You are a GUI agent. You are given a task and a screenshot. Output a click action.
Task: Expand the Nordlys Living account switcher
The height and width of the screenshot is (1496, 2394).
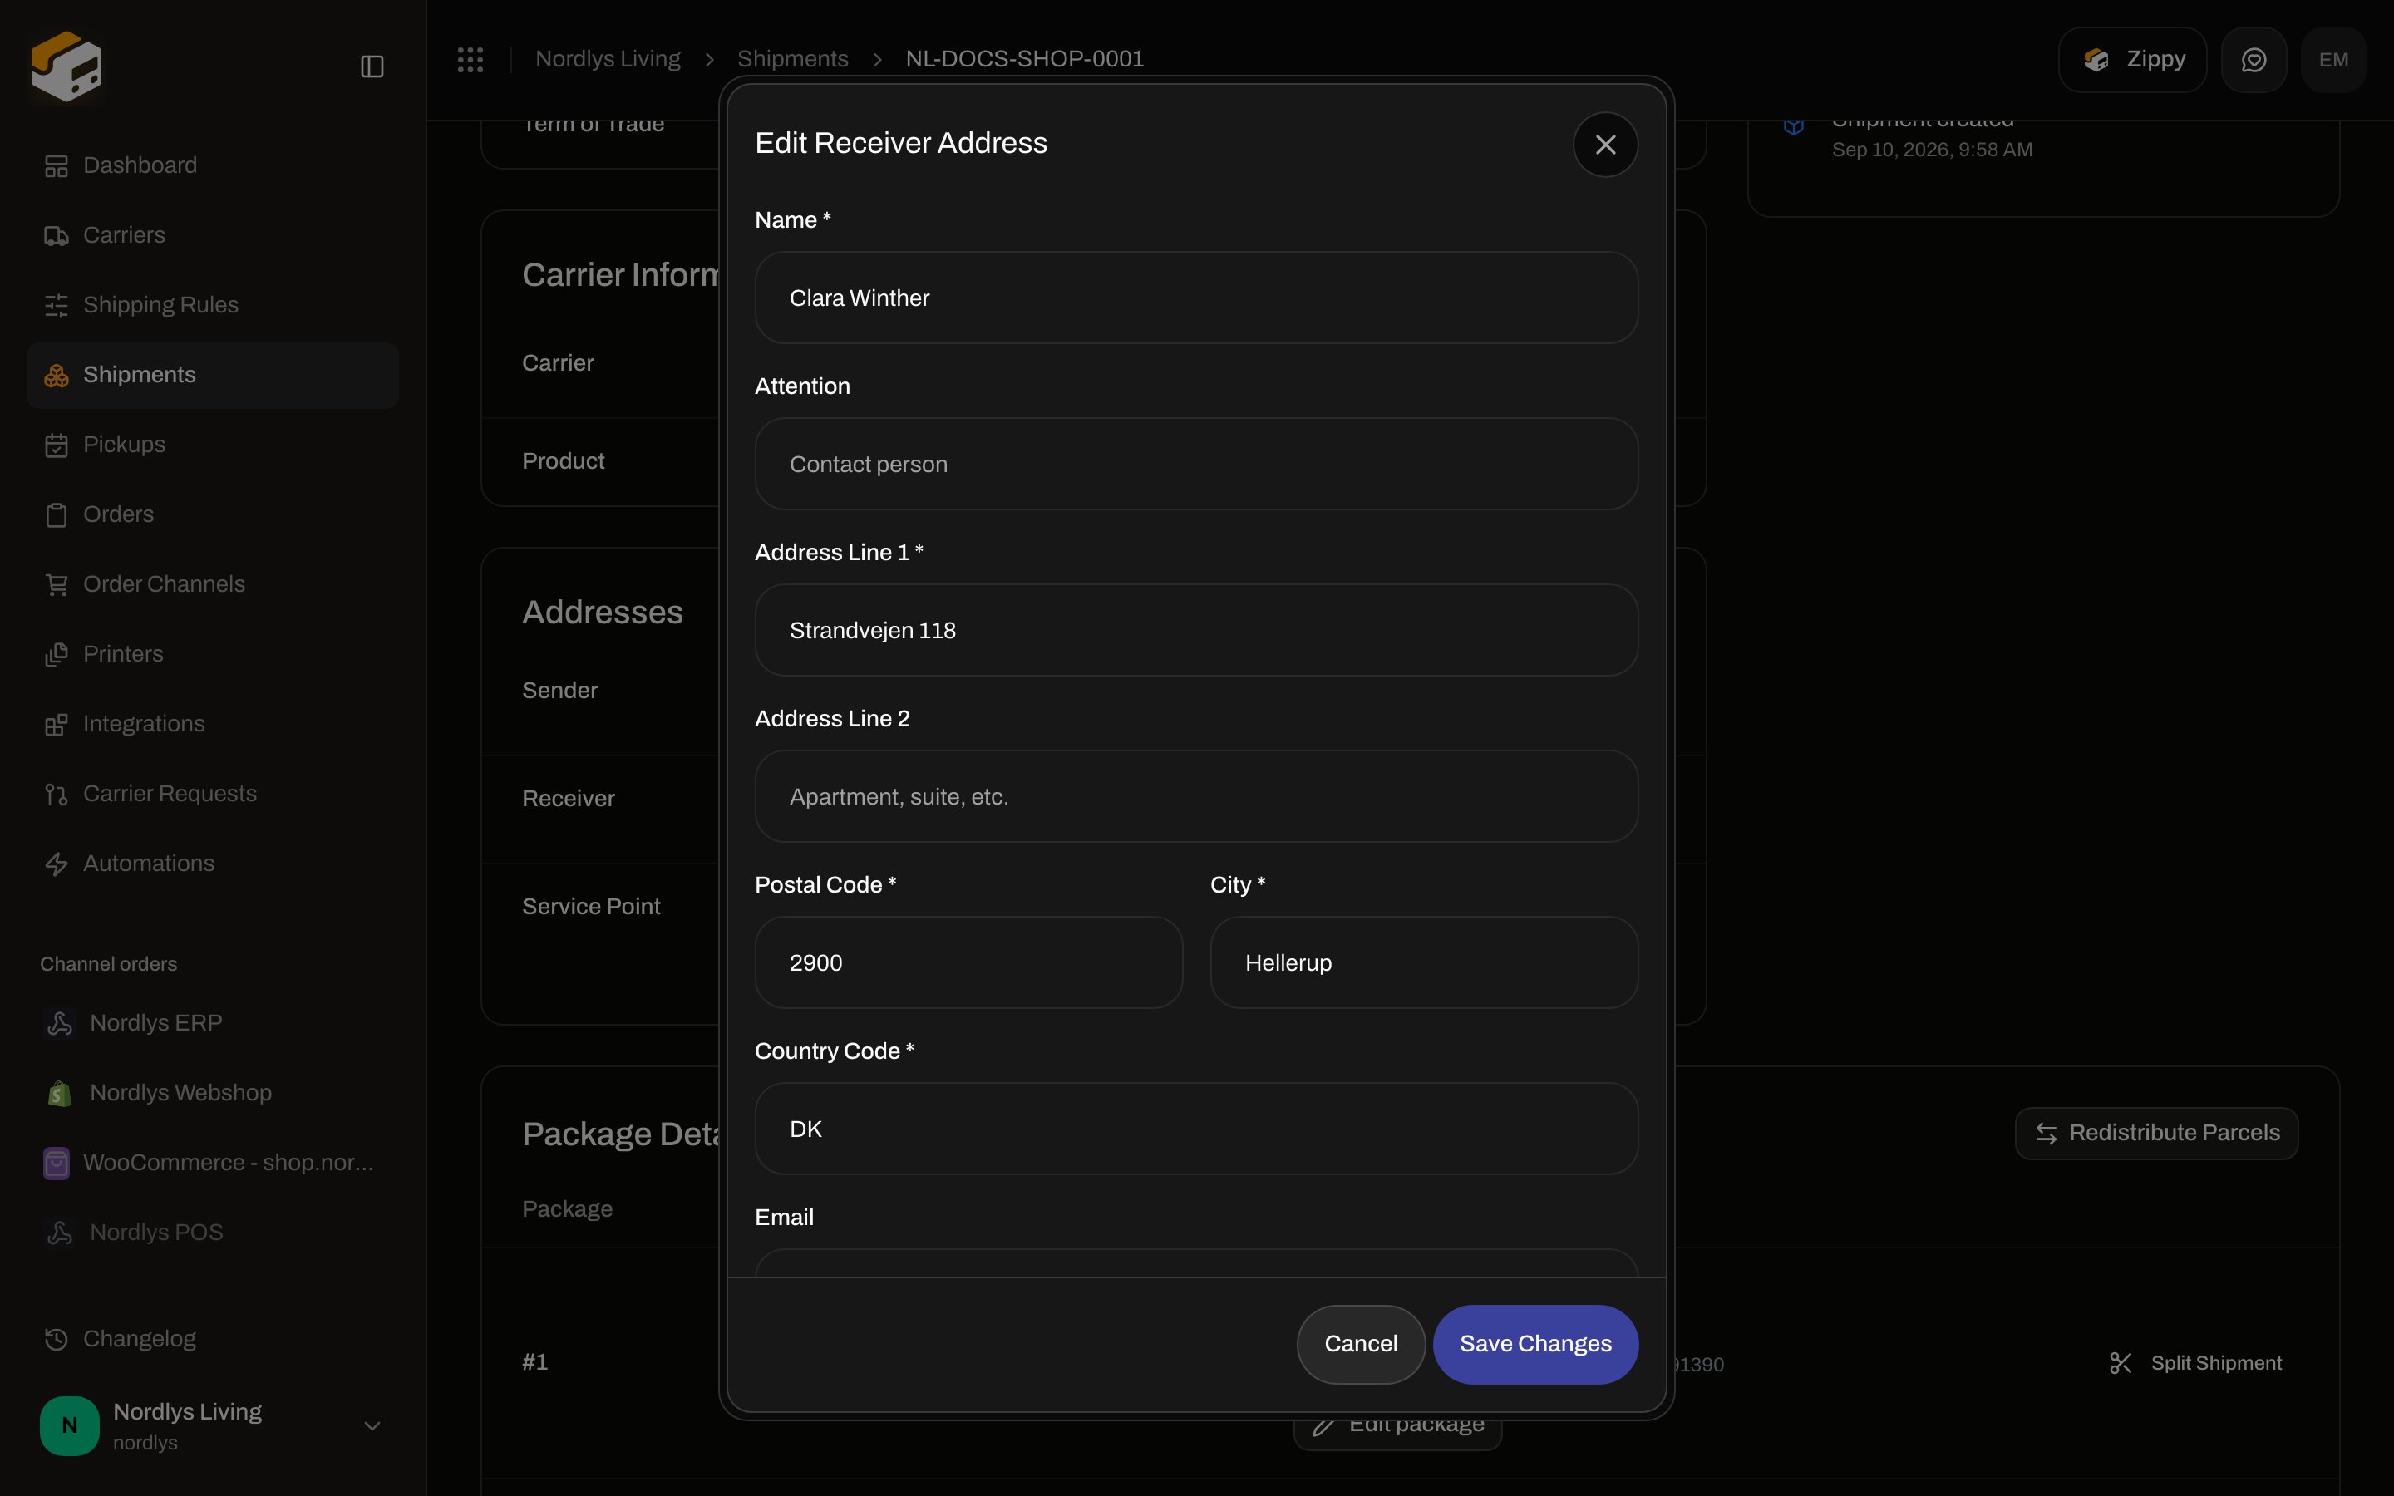pyautogui.click(x=213, y=1425)
